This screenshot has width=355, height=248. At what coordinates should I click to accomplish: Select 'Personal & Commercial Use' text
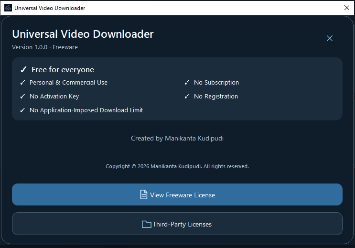[68, 83]
